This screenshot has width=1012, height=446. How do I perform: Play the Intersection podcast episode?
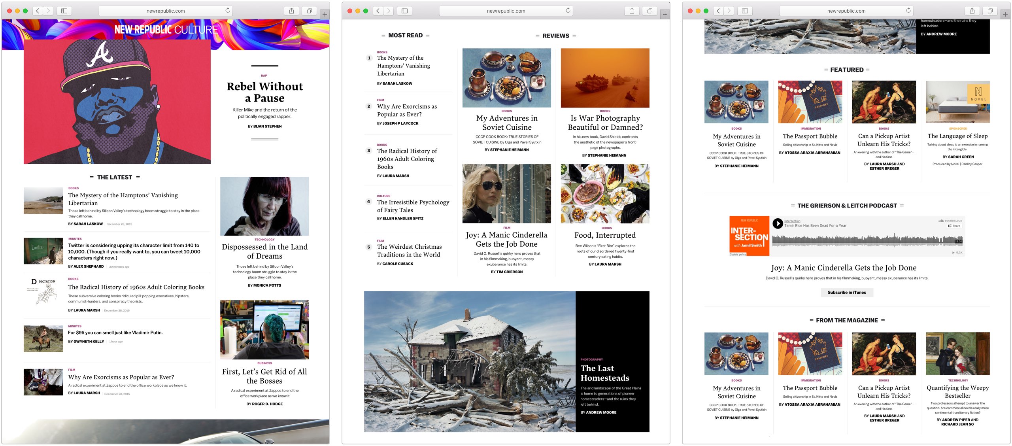[x=778, y=223]
